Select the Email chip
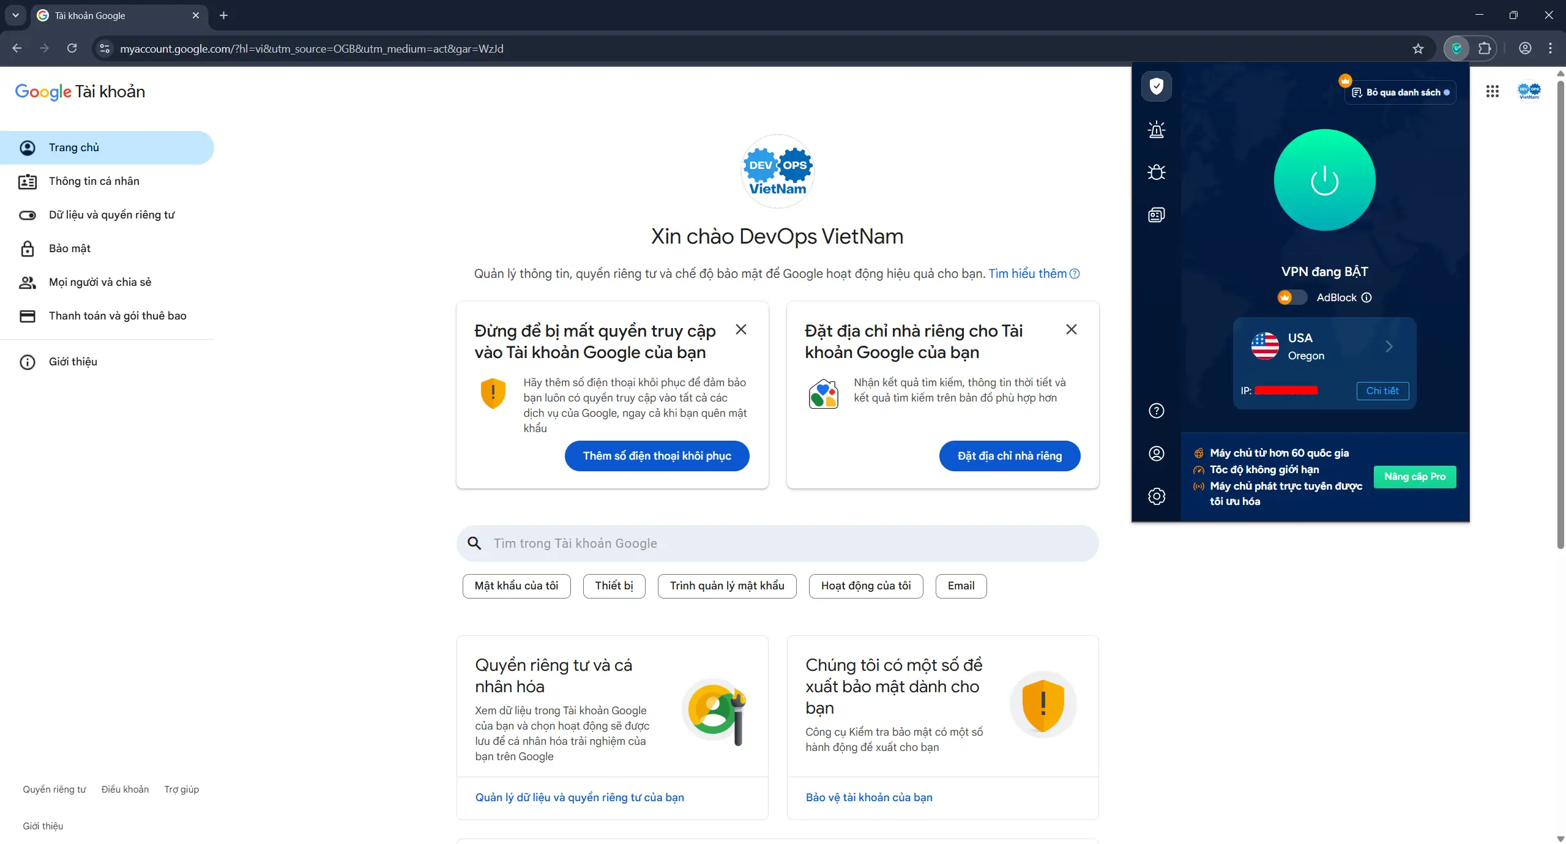 tap(961, 586)
